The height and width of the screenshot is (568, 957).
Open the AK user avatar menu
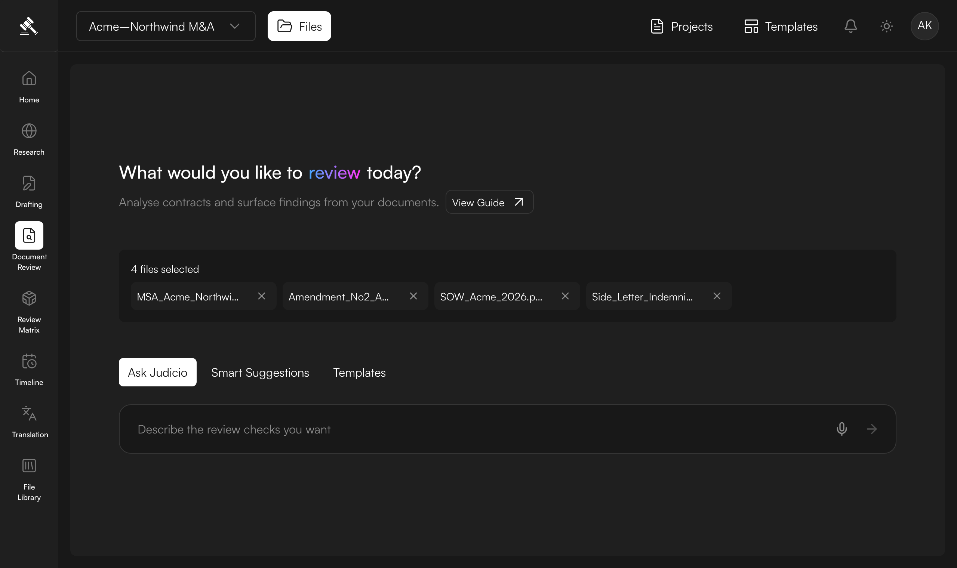point(924,26)
